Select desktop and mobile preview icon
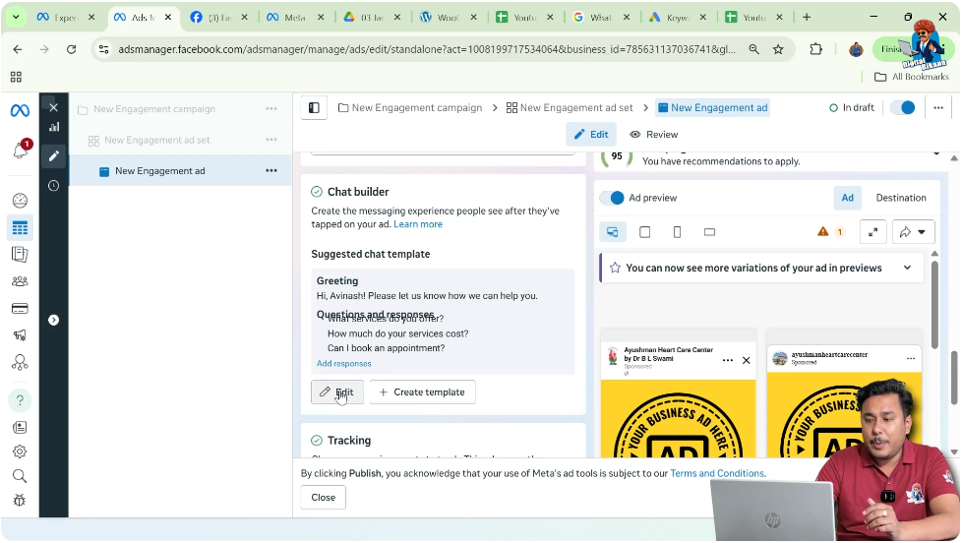This screenshot has width=962, height=543. pos(612,232)
